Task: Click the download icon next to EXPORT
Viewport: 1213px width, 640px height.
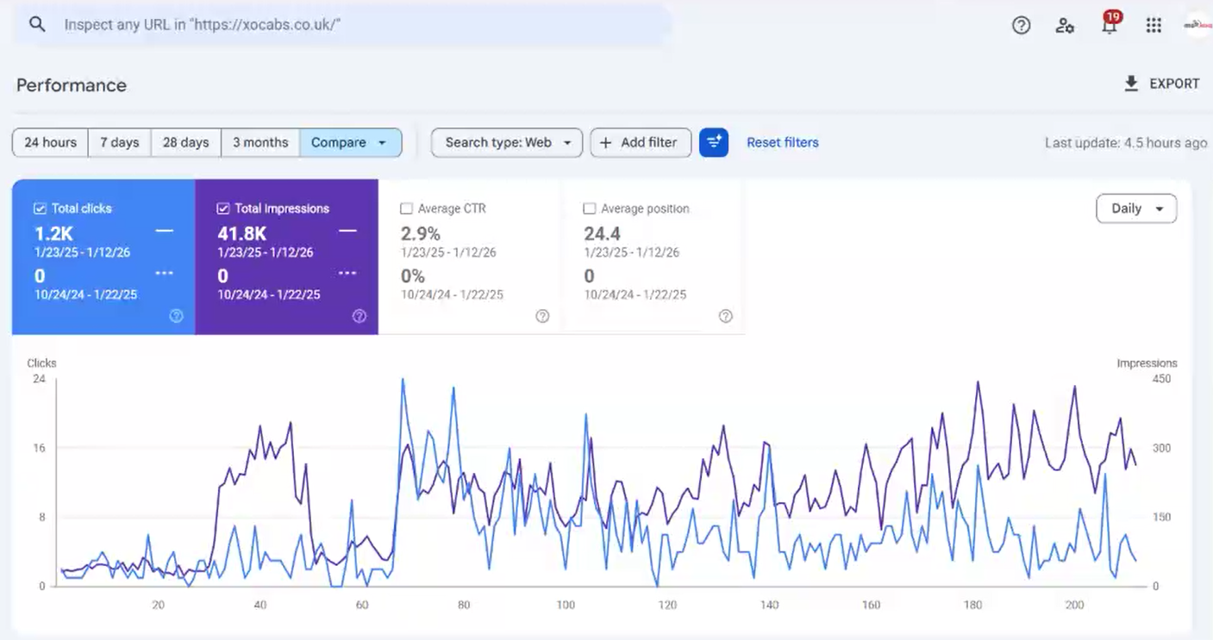Action: pyautogui.click(x=1130, y=83)
